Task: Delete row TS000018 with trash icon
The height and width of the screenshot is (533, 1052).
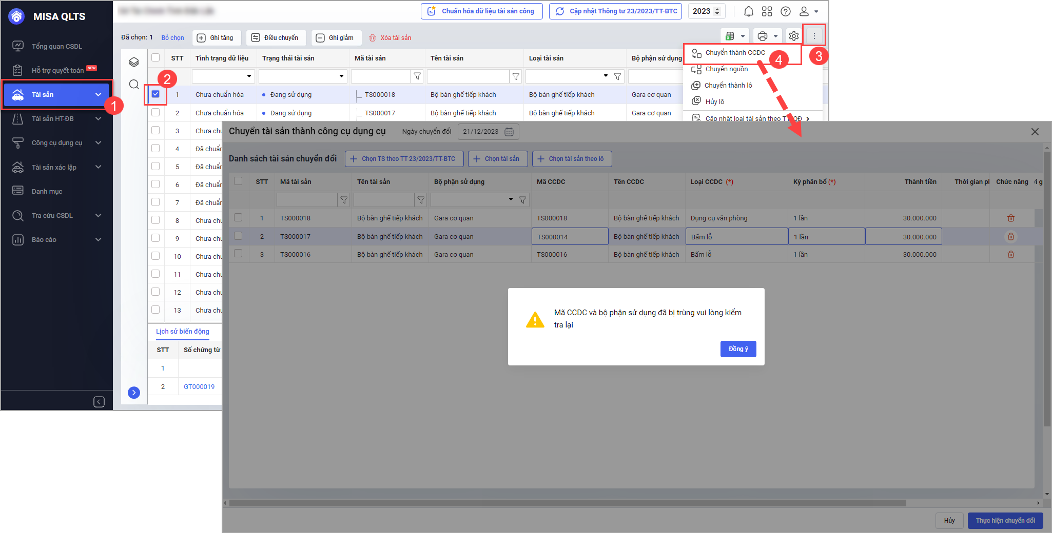Action: point(1010,218)
